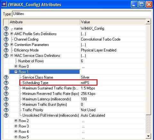
Task: Collapse MAC Service Class Definitions
Action: pos(12,56)
